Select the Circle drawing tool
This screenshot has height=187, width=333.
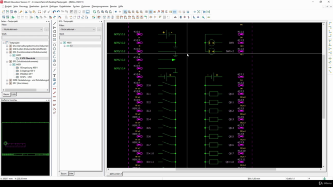(x=55, y=45)
